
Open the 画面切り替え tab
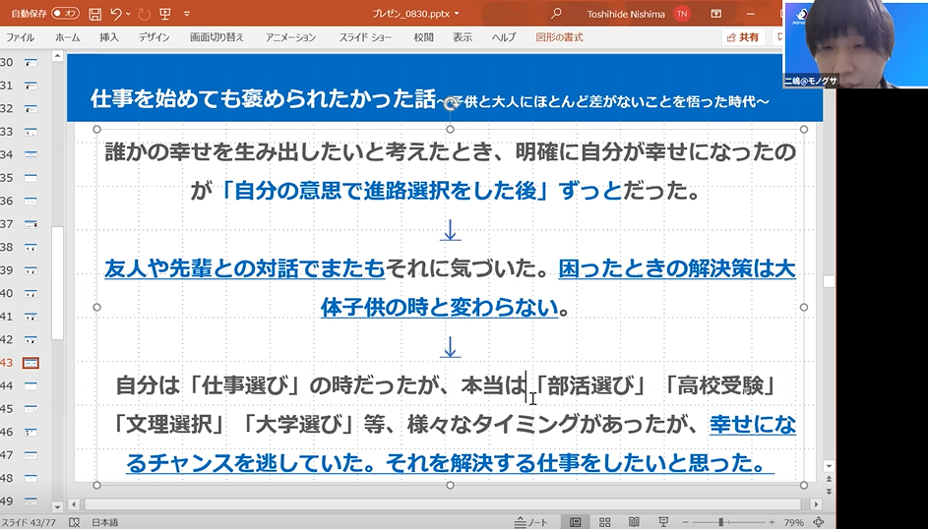(x=217, y=37)
